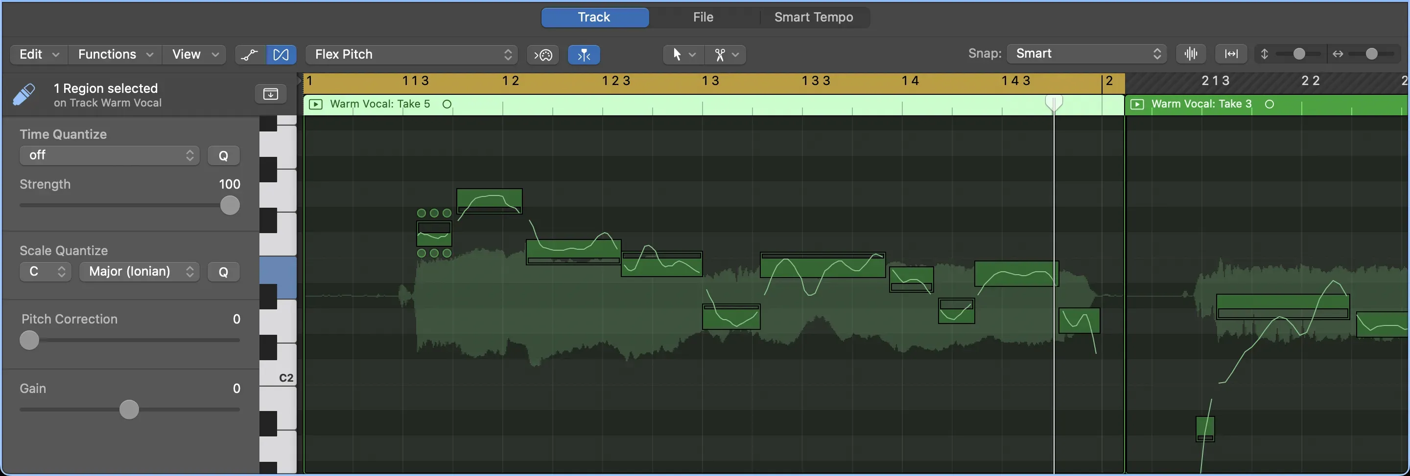Open the Snap Smart dropdown

[1086, 54]
